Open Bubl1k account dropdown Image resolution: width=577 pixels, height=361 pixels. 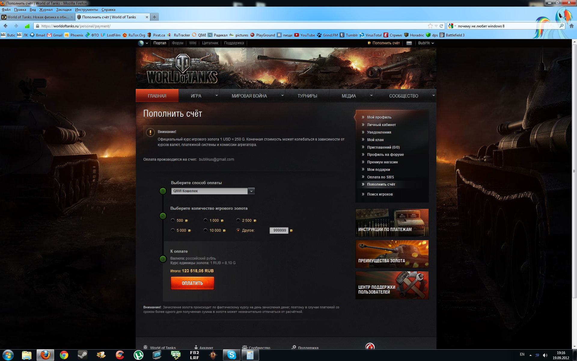426,43
